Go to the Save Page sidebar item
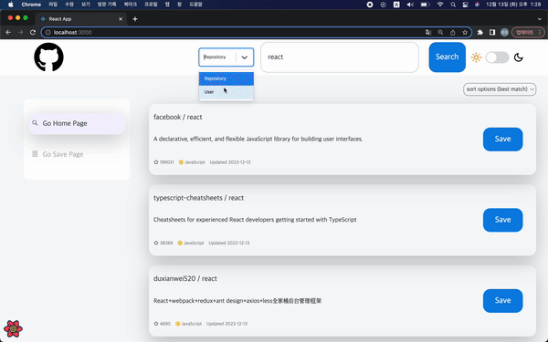Image resolution: width=548 pixels, height=342 pixels. [x=77, y=154]
